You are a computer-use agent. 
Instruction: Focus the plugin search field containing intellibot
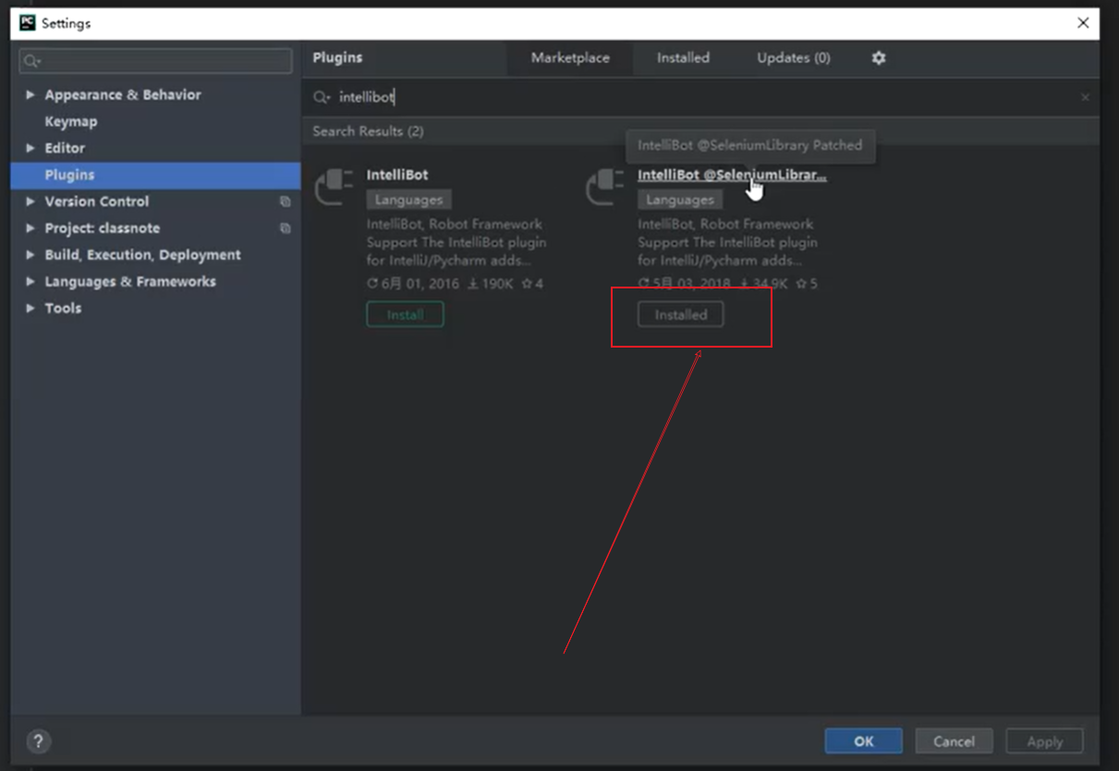click(702, 97)
